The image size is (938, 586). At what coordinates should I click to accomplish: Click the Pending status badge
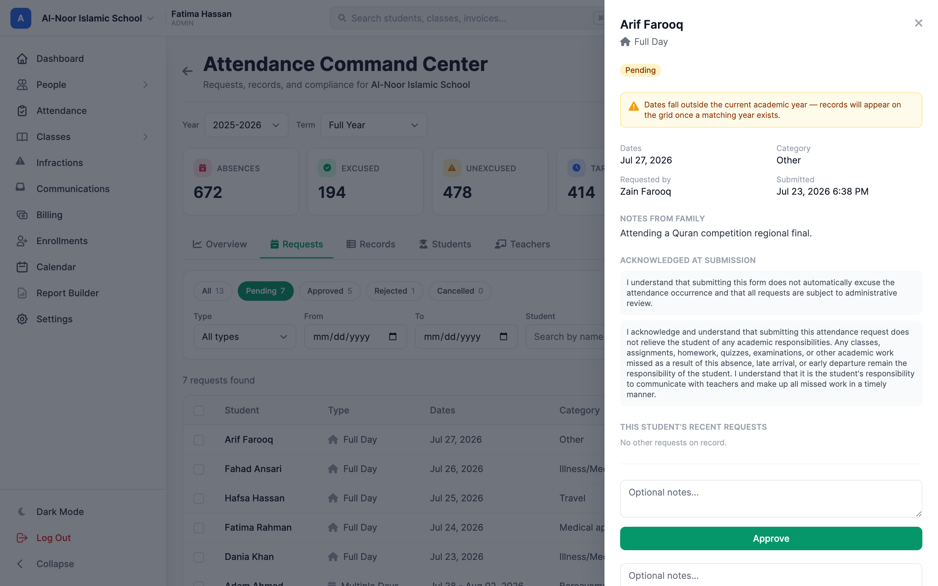(x=640, y=70)
